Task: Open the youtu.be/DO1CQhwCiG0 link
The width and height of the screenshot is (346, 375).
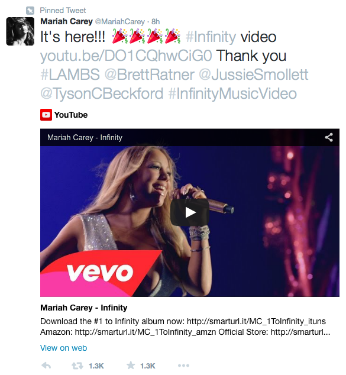Action: (x=126, y=56)
